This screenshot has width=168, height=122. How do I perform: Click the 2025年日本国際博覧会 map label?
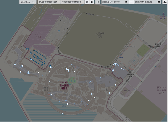(64, 85)
